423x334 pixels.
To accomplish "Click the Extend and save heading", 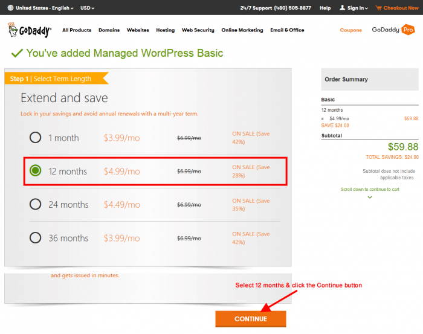I will [64, 98].
